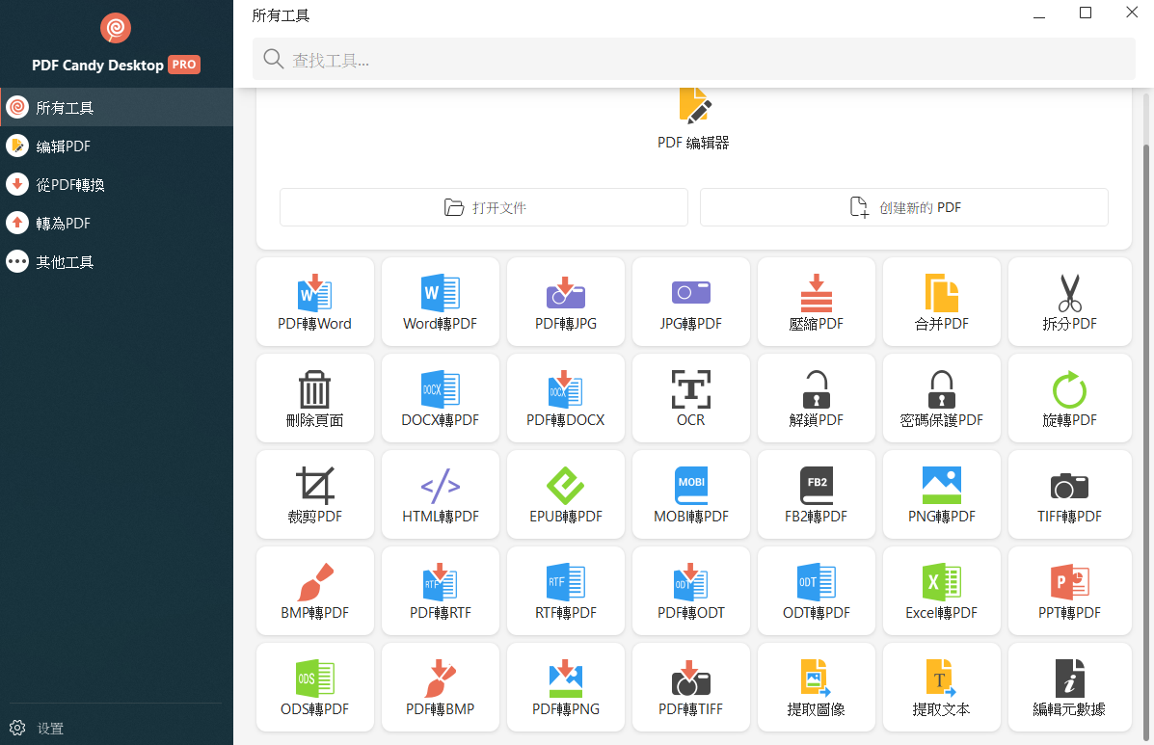The height and width of the screenshot is (745, 1154).
Task: Maximize the application window
Action: point(1086,13)
